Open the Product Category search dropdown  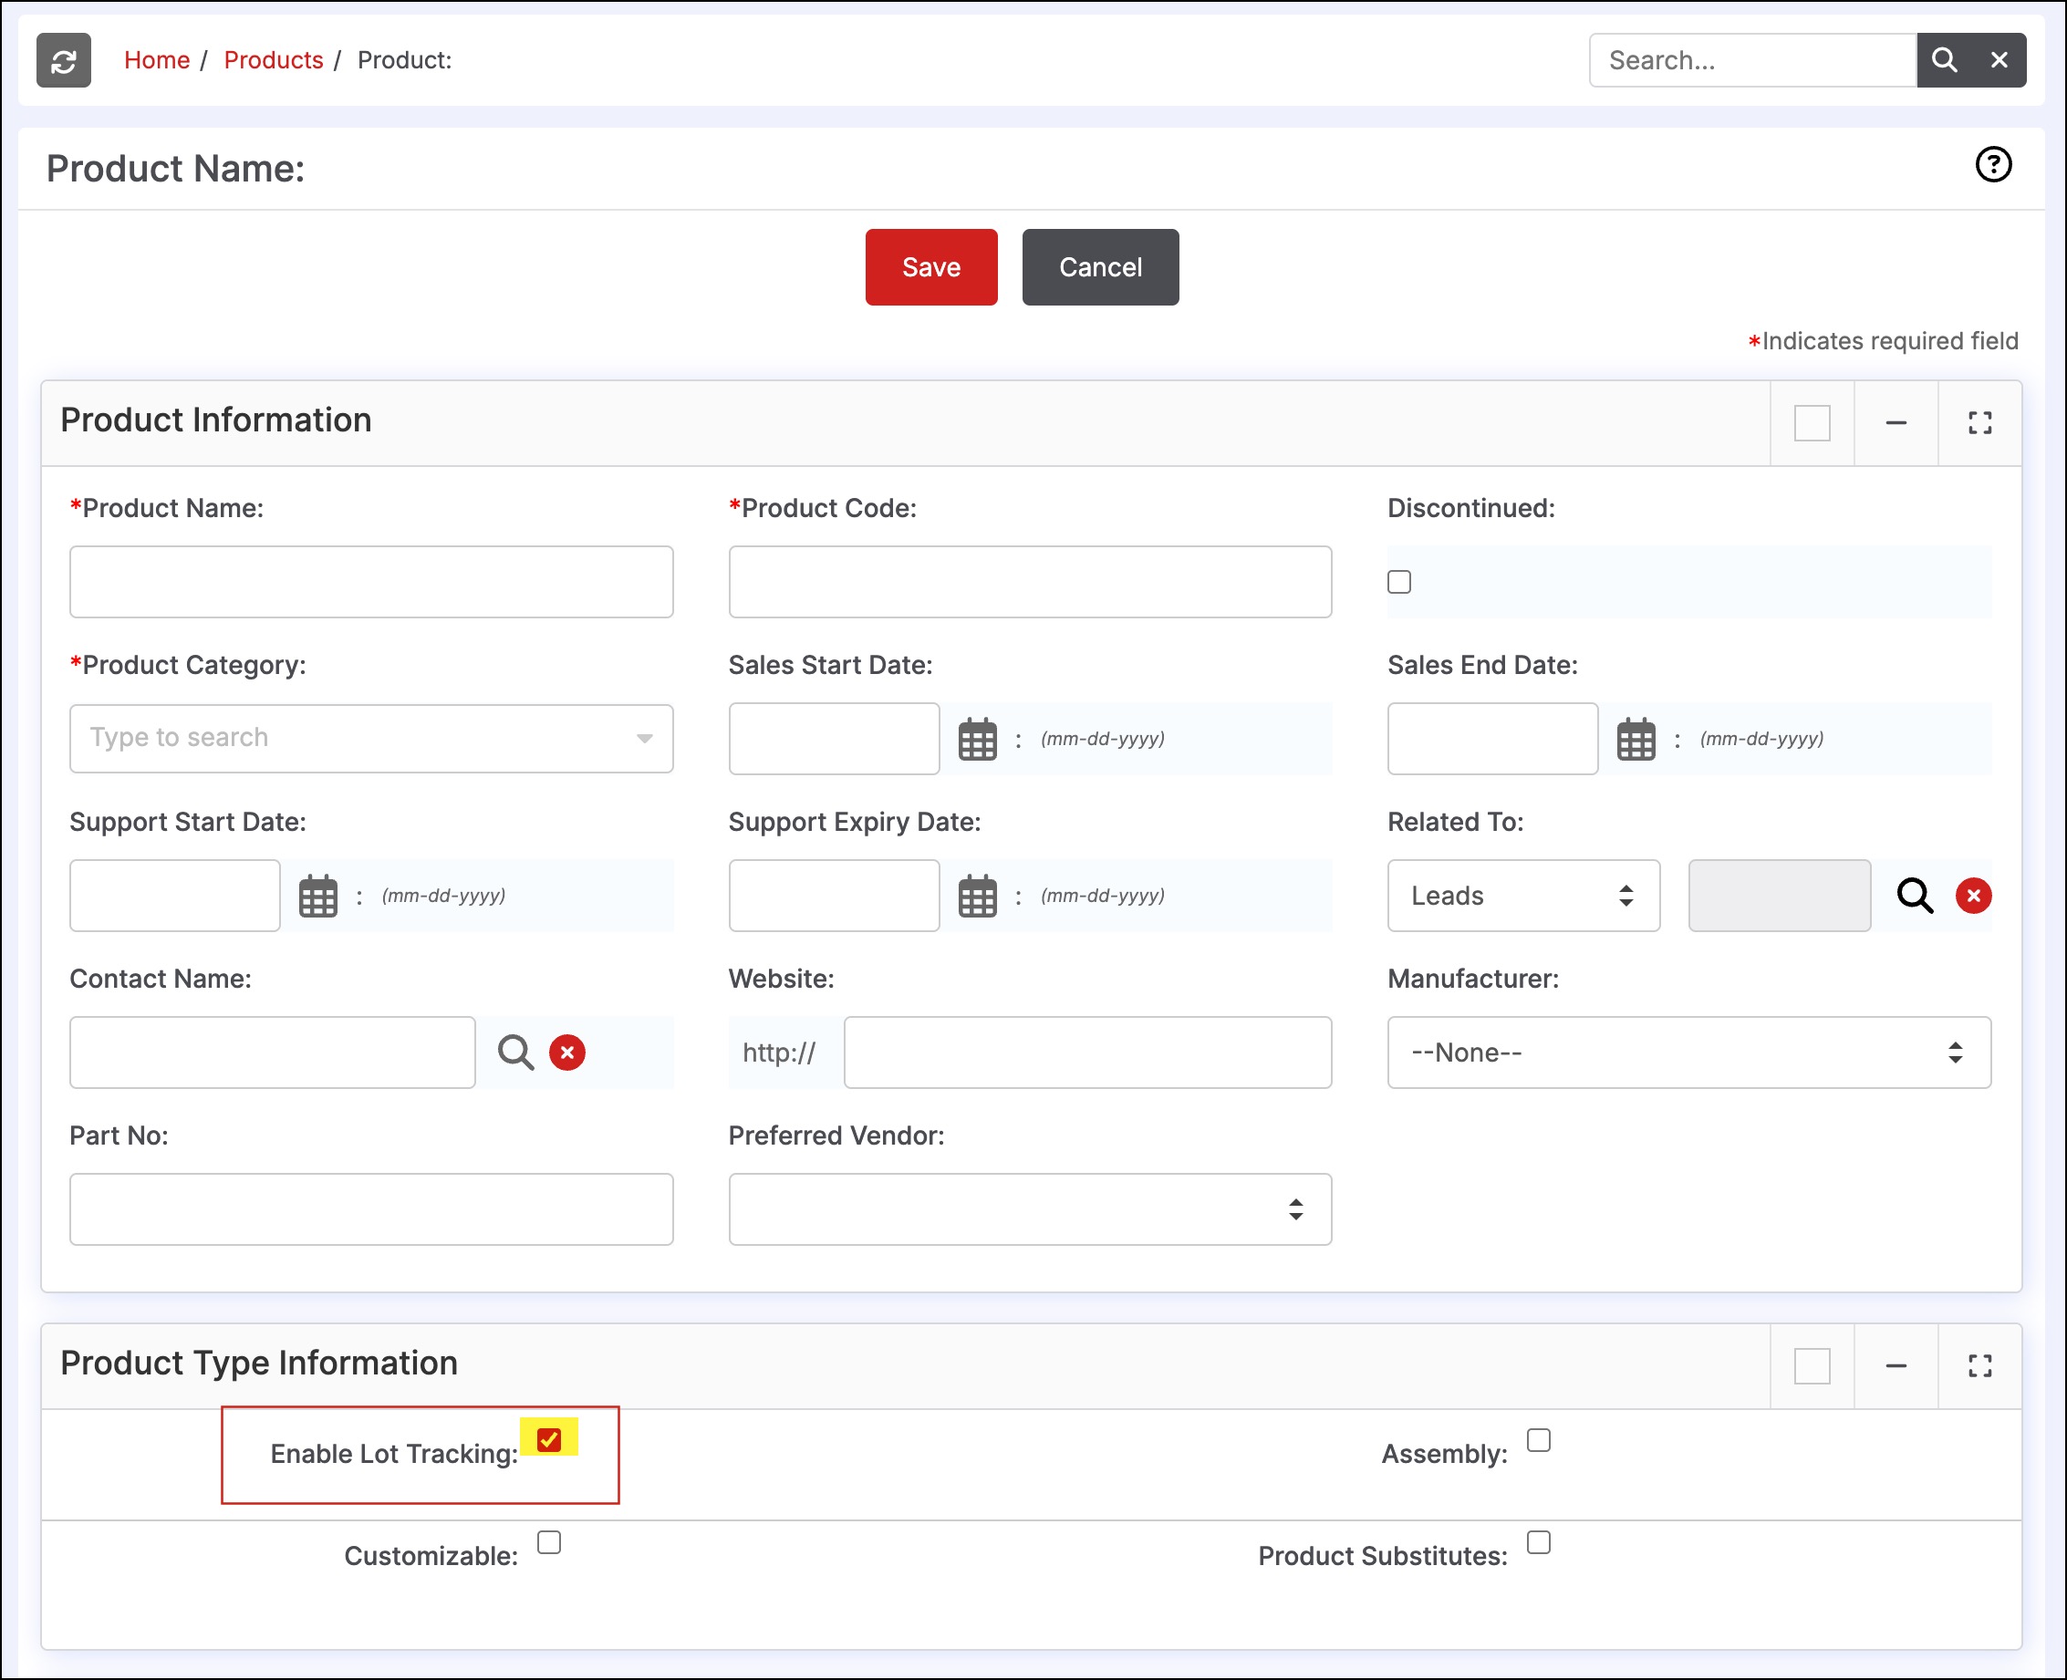coord(370,739)
